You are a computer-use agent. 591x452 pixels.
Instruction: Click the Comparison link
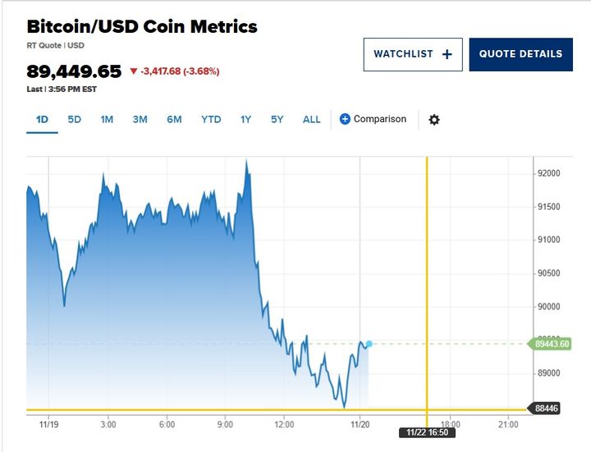click(379, 120)
